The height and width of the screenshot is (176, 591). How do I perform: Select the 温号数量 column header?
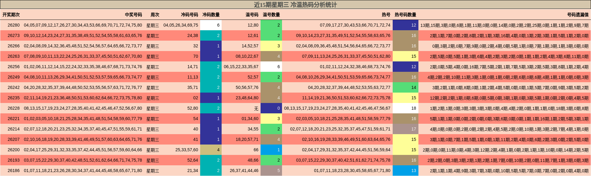271,15
